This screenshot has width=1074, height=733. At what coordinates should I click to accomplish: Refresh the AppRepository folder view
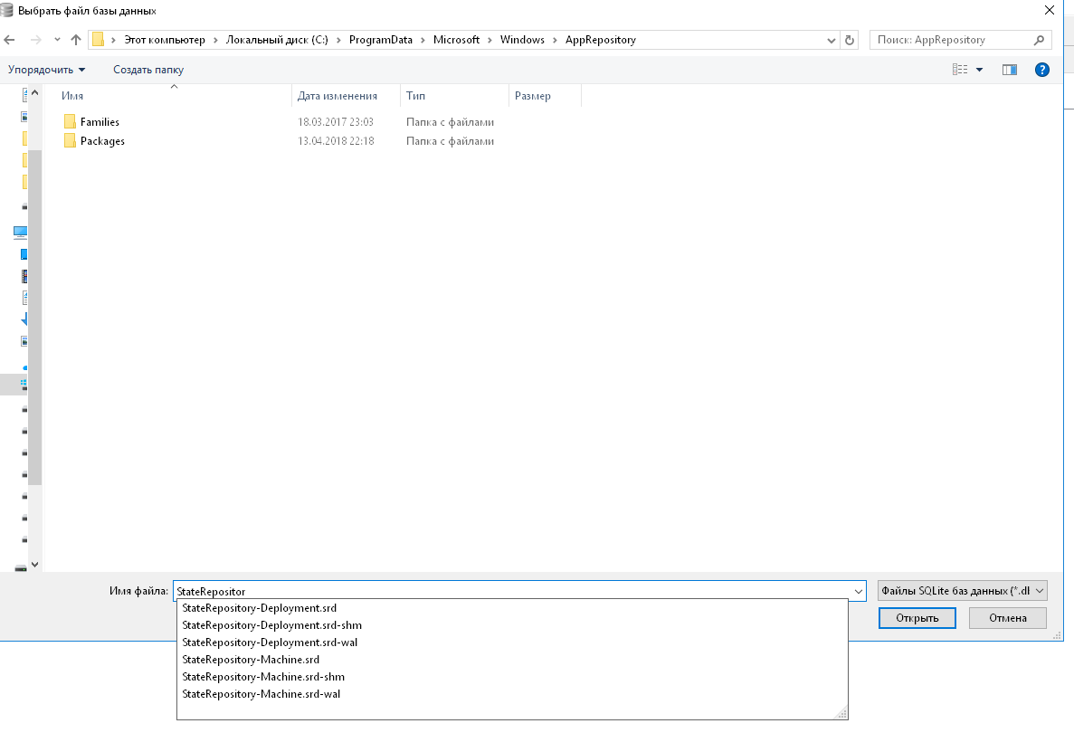(850, 41)
